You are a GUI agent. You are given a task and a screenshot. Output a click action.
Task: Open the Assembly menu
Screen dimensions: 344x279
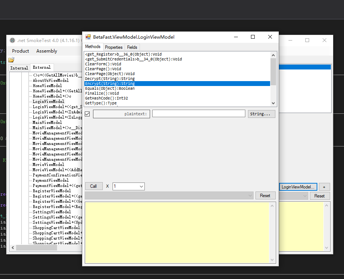(47, 51)
